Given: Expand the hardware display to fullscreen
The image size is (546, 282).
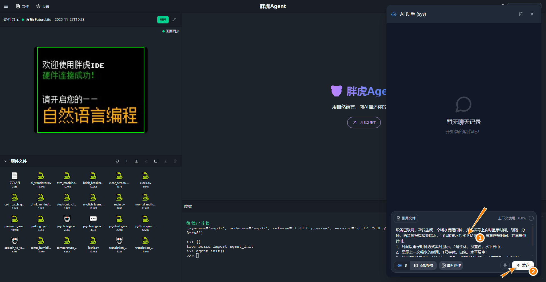Looking at the screenshot, I should coord(174,20).
